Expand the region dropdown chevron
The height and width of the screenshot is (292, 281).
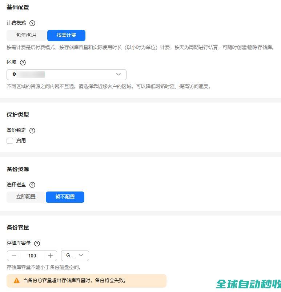119,75
